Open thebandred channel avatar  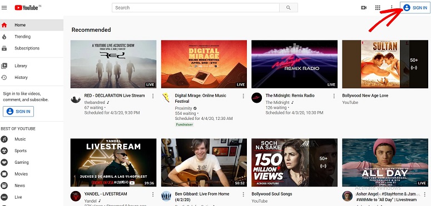click(76, 98)
